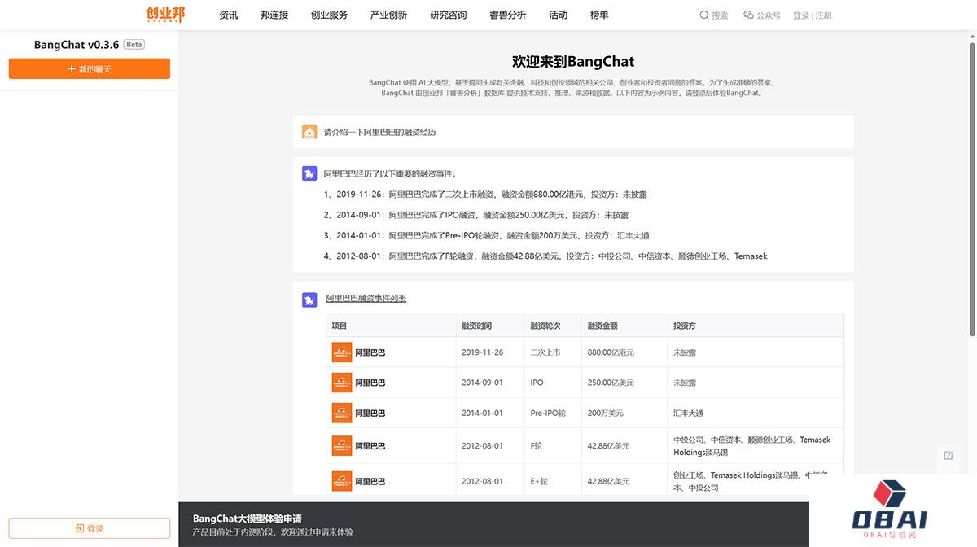Open the 睿兽分析 menu item
Image resolution: width=977 pixels, height=547 pixels.
click(x=508, y=15)
